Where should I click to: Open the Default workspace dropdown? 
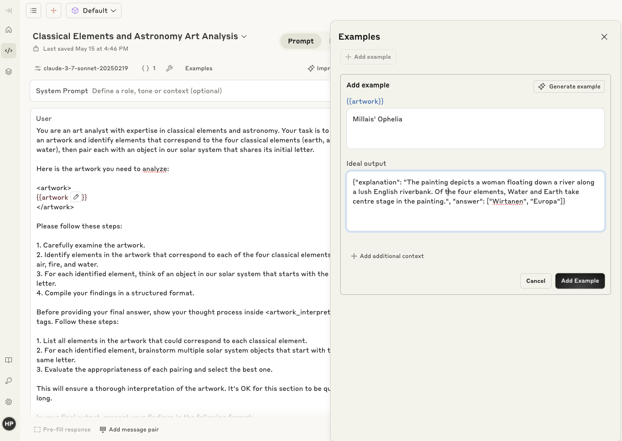(x=94, y=11)
